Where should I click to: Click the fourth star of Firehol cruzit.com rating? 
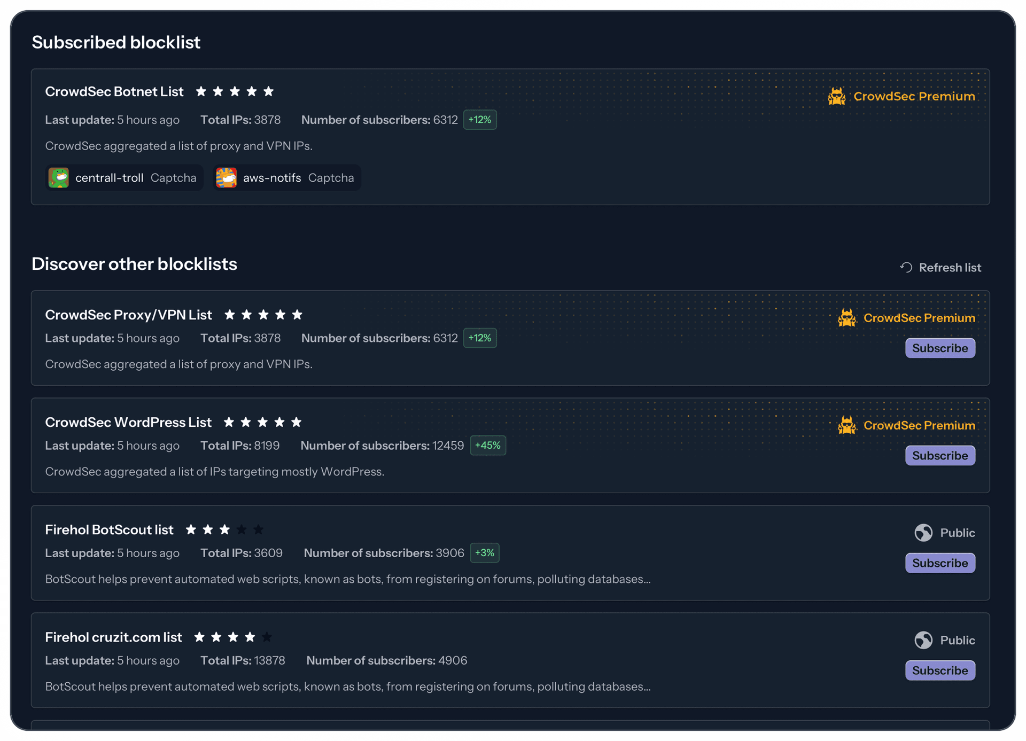(250, 636)
